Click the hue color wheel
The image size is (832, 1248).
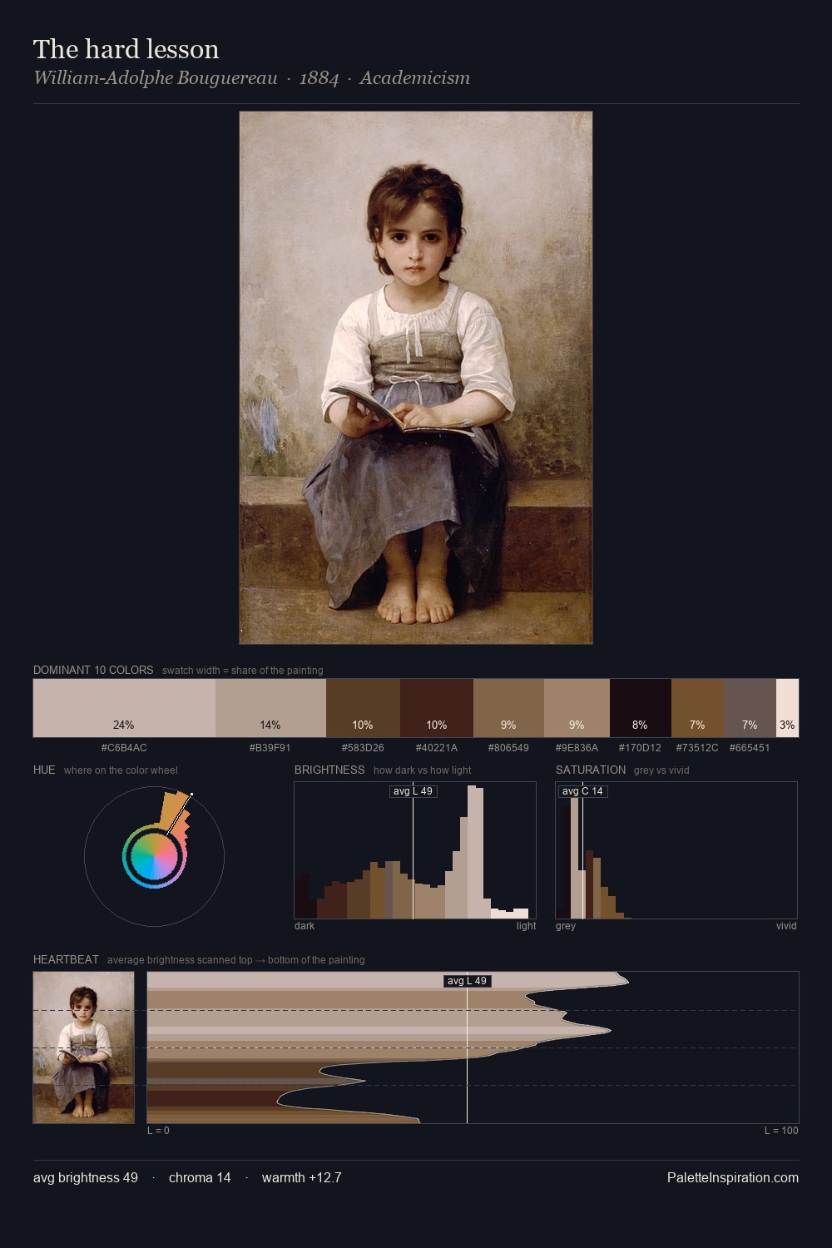154,856
